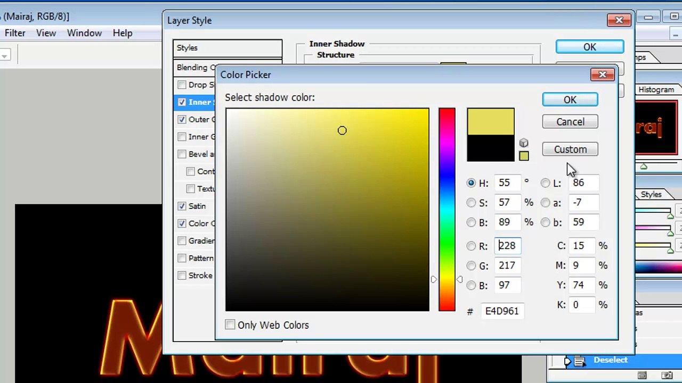Click the "Select shadow color:" label
The width and height of the screenshot is (682, 383).
[270, 98]
